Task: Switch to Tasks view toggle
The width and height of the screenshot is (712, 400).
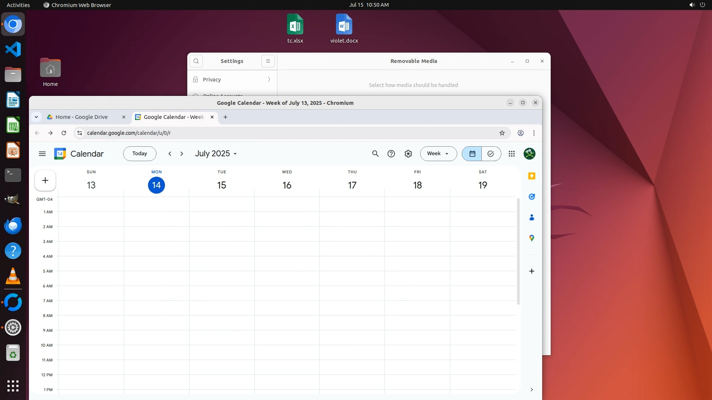Action: (491, 154)
